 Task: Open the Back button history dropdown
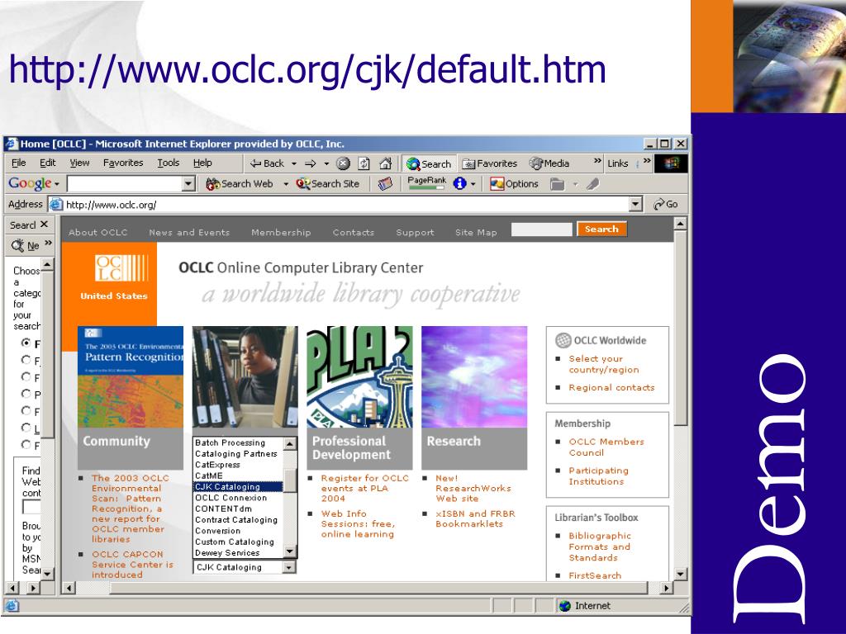[x=294, y=163]
